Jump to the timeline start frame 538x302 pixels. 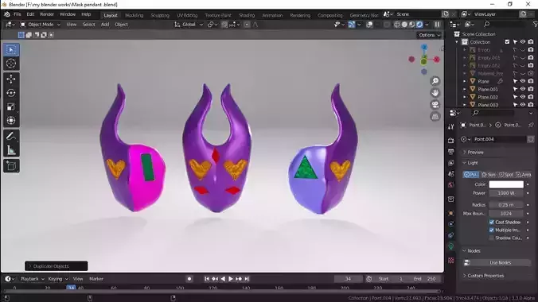[x=207, y=279]
